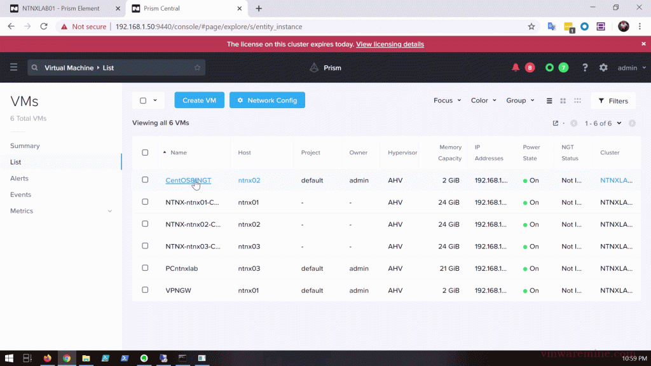The image size is (651, 366).
Task: Open the admin user dropdown
Action: 631,67
